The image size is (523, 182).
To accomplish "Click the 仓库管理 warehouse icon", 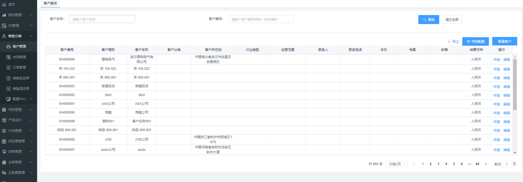I will tap(4, 162).
